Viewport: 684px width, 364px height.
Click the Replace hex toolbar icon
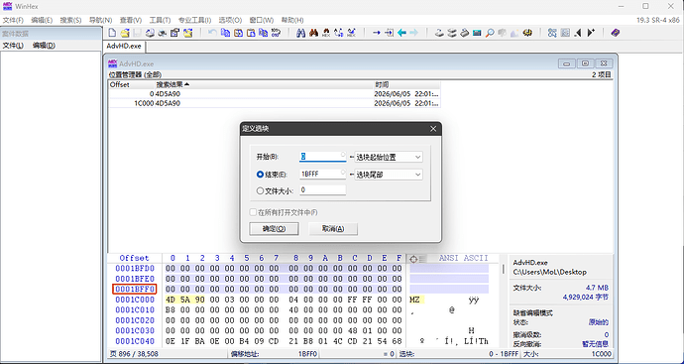point(351,33)
